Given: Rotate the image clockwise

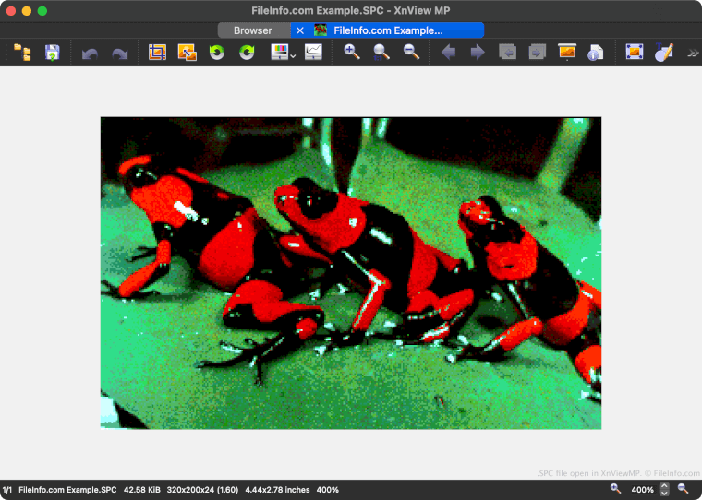Looking at the screenshot, I should (x=247, y=53).
